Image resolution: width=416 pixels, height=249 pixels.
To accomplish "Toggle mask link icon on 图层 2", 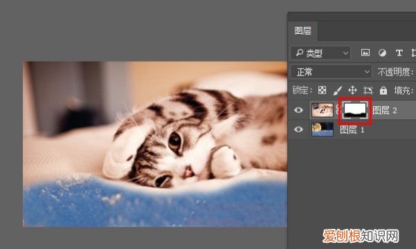I will point(338,110).
